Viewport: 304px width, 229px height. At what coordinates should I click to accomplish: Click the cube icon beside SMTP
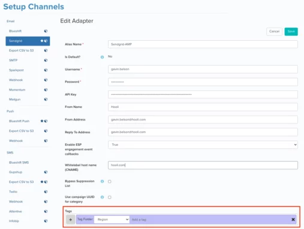coord(46,60)
